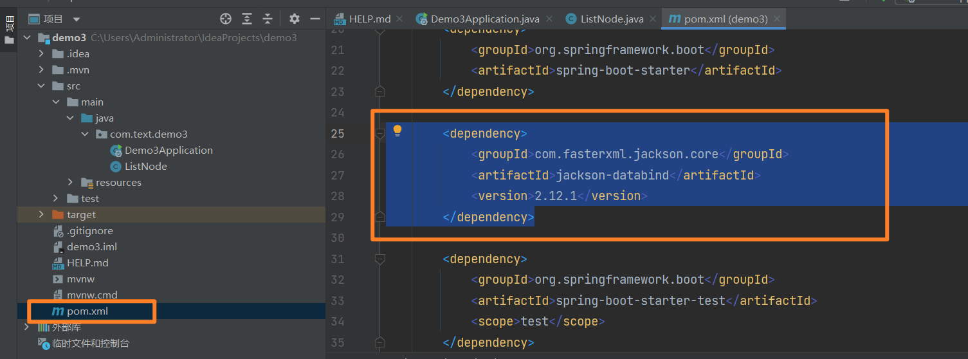Image resolution: width=968 pixels, height=359 pixels.
Task: Click the Expand All icon in project panel
Action: tap(247, 19)
